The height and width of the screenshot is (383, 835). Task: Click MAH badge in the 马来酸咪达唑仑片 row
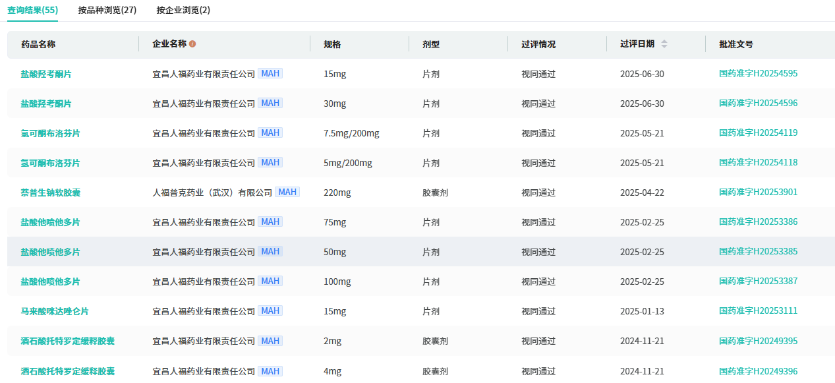pos(270,310)
